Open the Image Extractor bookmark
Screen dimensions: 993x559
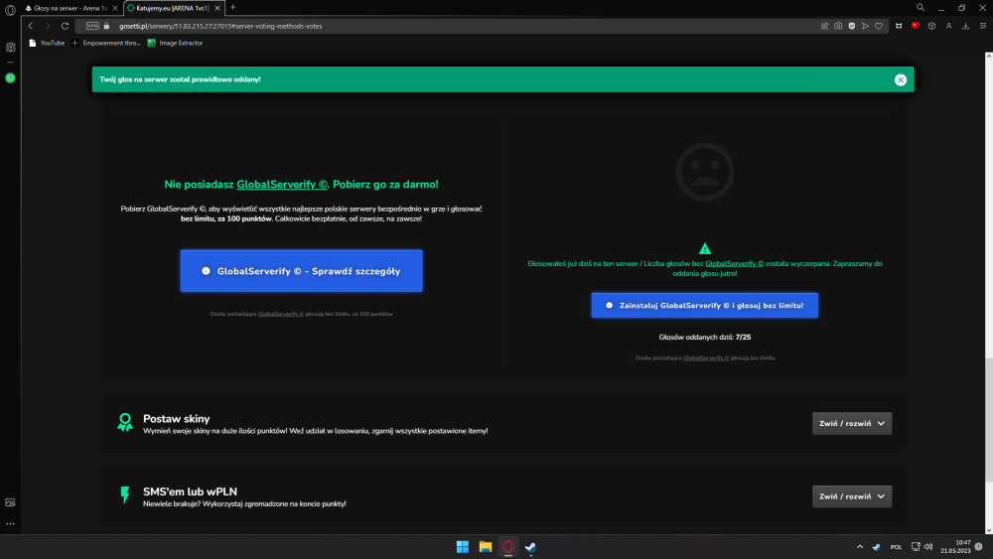175,43
